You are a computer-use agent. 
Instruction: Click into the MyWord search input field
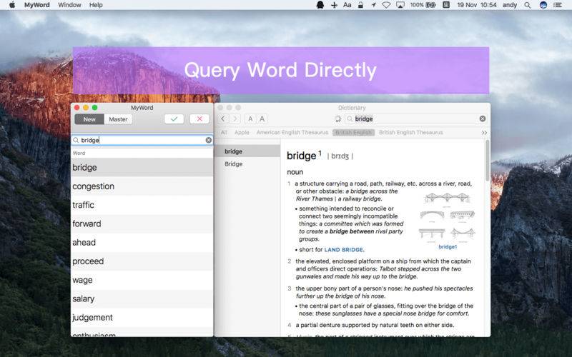[x=142, y=140]
